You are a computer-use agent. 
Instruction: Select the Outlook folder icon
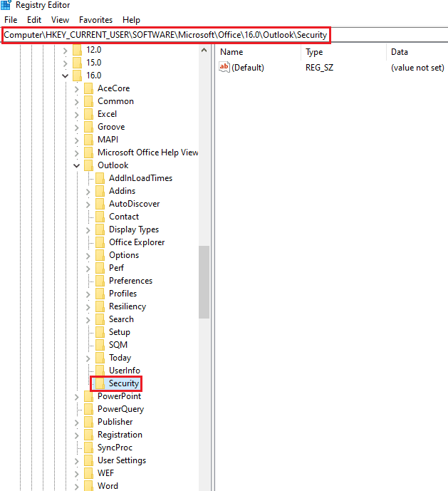click(88, 165)
